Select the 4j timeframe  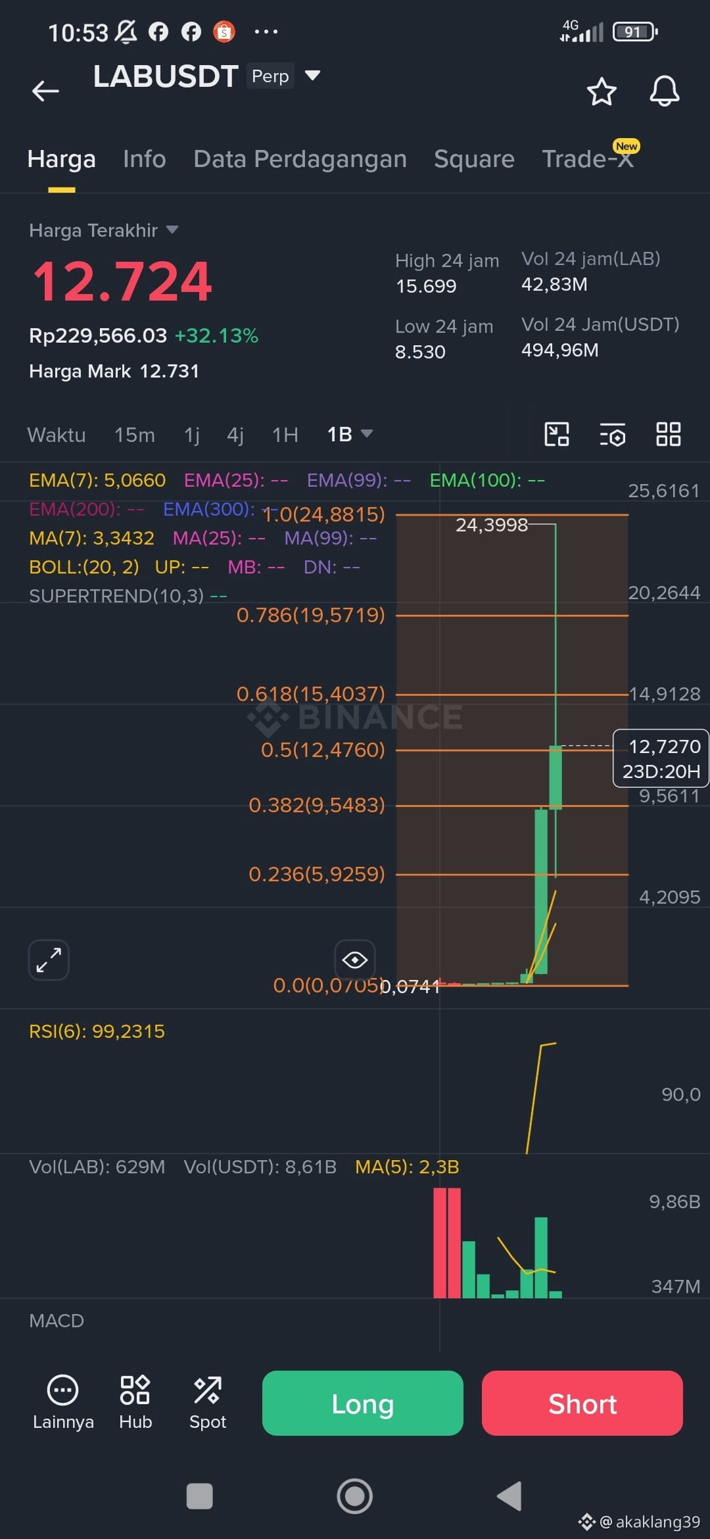[235, 435]
